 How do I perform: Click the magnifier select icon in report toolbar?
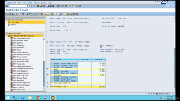coord(27,14)
